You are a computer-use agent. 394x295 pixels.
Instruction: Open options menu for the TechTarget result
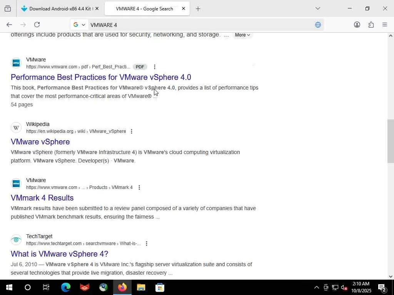(x=147, y=244)
